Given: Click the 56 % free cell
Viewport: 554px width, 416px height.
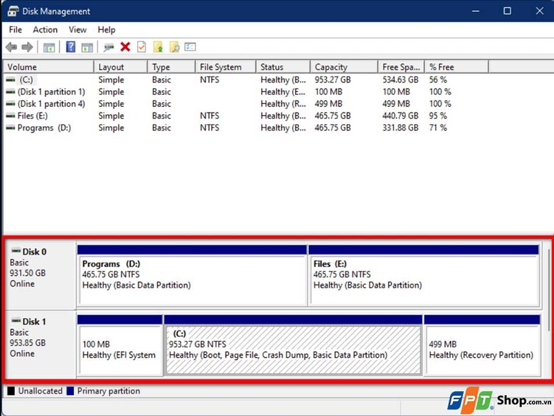Looking at the screenshot, I should point(438,80).
